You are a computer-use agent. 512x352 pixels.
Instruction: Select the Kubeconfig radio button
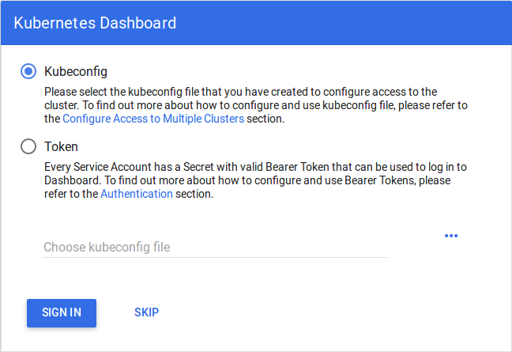[x=28, y=71]
